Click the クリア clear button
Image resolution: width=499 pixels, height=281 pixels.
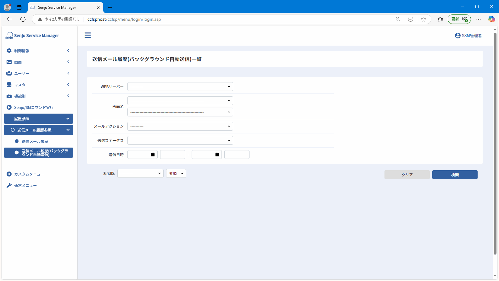407,175
